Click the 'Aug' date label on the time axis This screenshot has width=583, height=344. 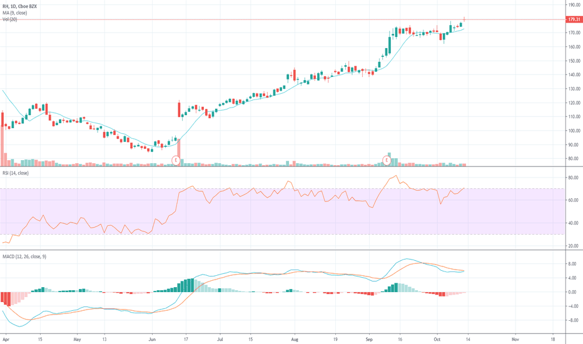point(295,340)
